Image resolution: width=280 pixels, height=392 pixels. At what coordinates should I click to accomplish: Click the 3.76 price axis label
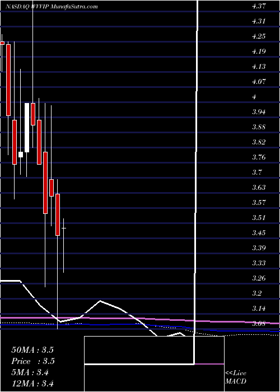point(259,157)
